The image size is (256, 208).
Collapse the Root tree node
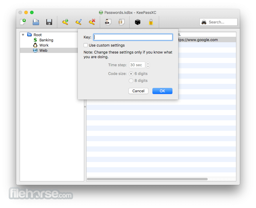pyautogui.click(x=23, y=35)
